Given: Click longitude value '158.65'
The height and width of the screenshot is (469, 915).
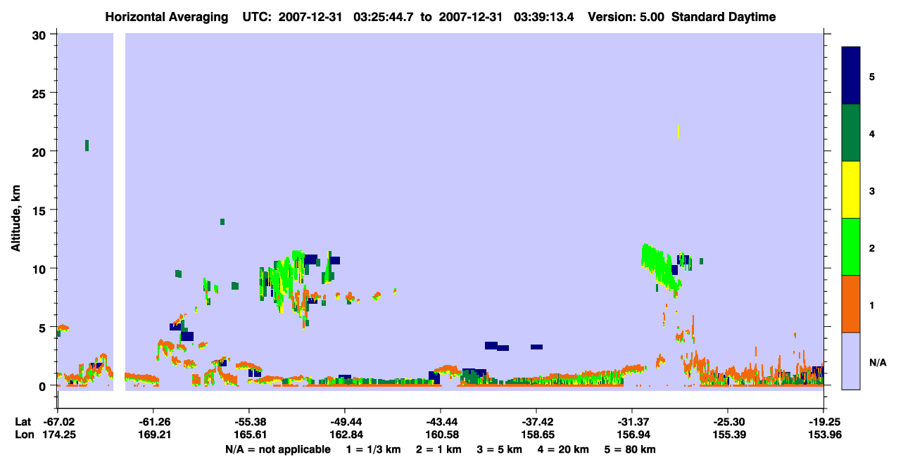Looking at the screenshot, I should [536, 435].
